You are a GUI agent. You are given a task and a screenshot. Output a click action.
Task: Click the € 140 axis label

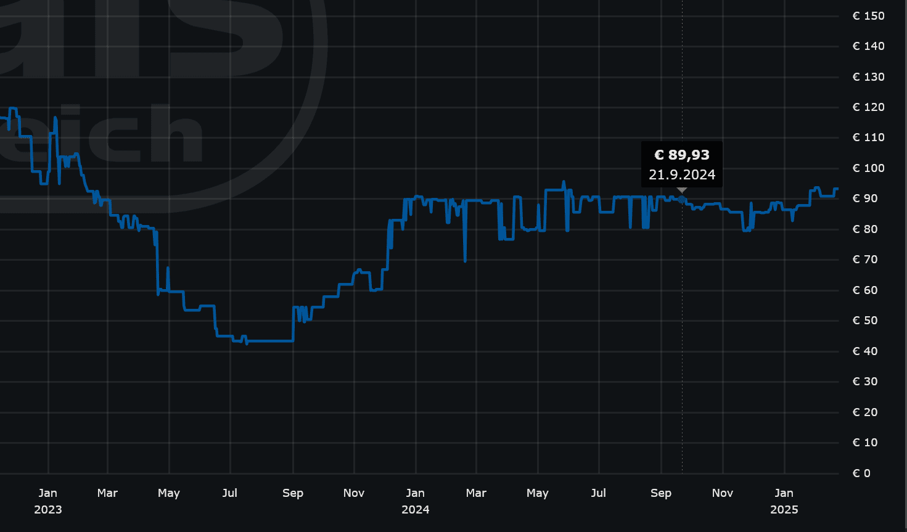868,46
